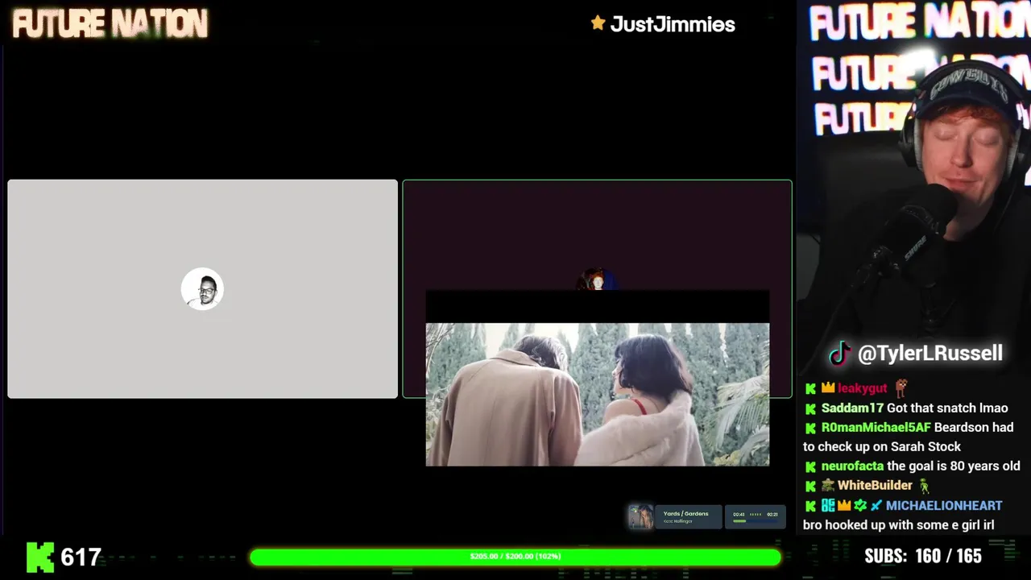Open the Saddam17 username
1031x580 pixels.
point(852,408)
